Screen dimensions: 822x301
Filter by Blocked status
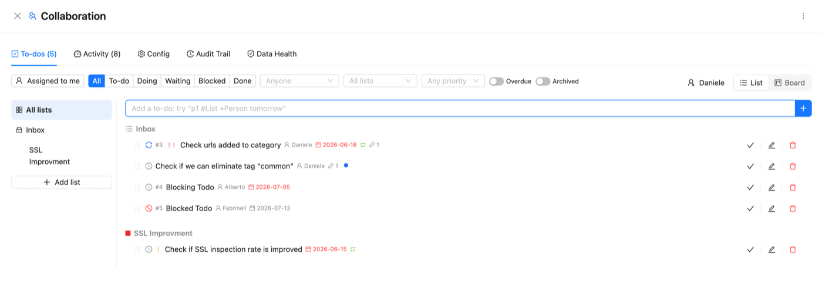pos(212,81)
